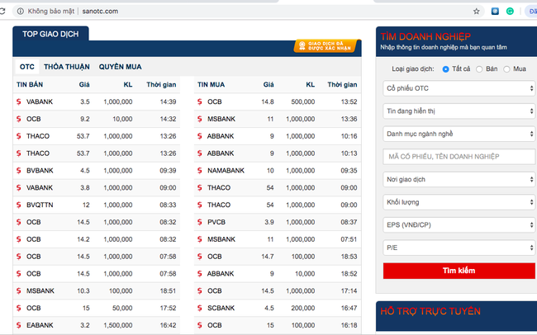The image size is (537, 335).
Task: Switch to the QUYỀN MUA tab
Action: click(121, 67)
